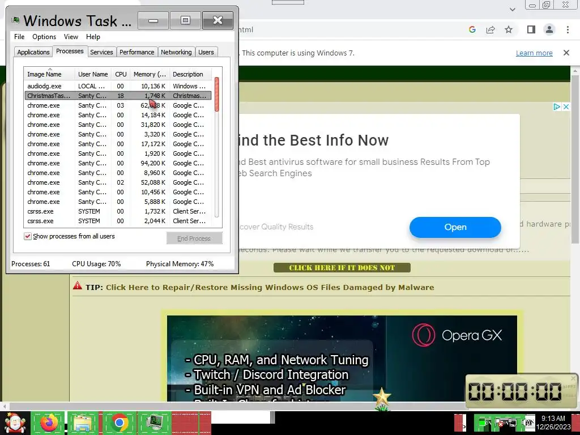Sort by User Name column header
580x435 pixels.
(93, 74)
